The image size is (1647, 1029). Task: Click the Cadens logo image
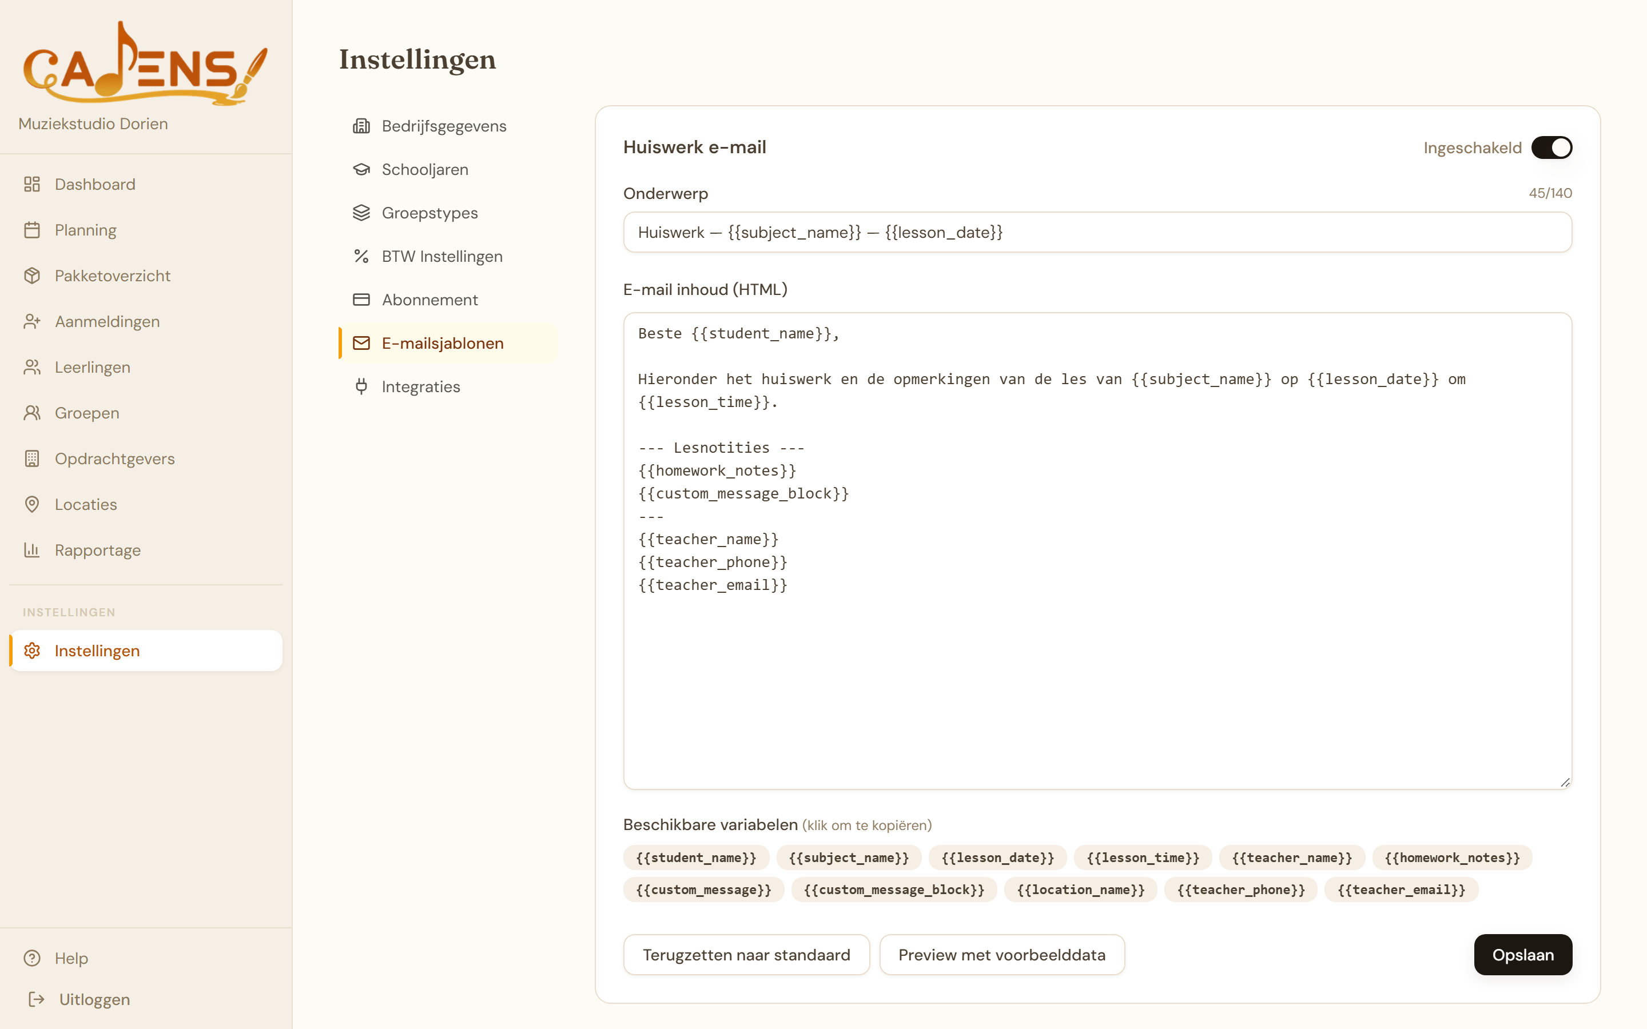point(145,63)
